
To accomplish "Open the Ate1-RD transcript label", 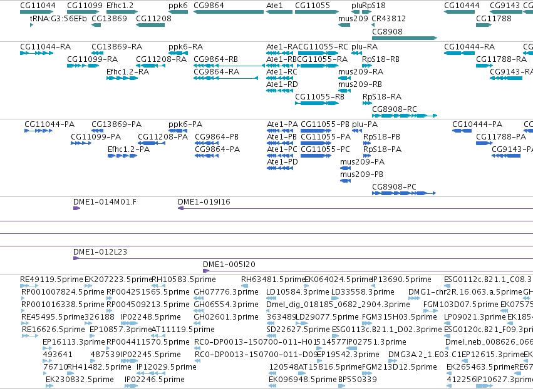I will tap(282, 84).
